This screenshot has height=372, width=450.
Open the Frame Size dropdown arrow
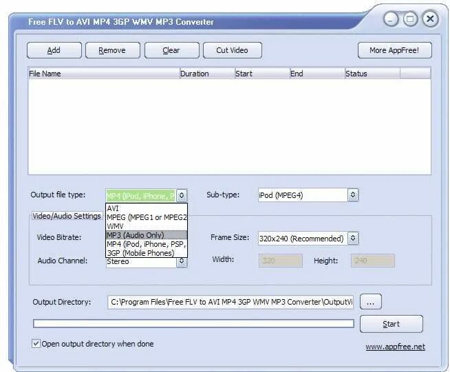(353, 238)
